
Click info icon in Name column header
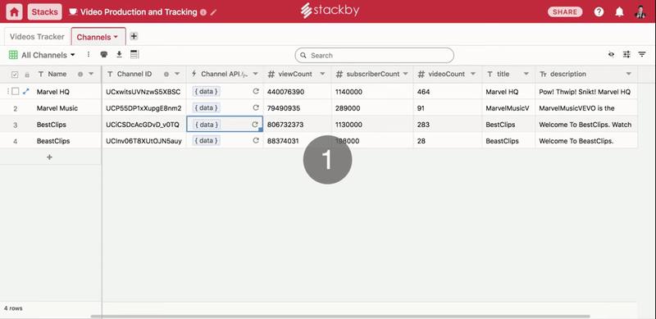click(x=80, y=74)
